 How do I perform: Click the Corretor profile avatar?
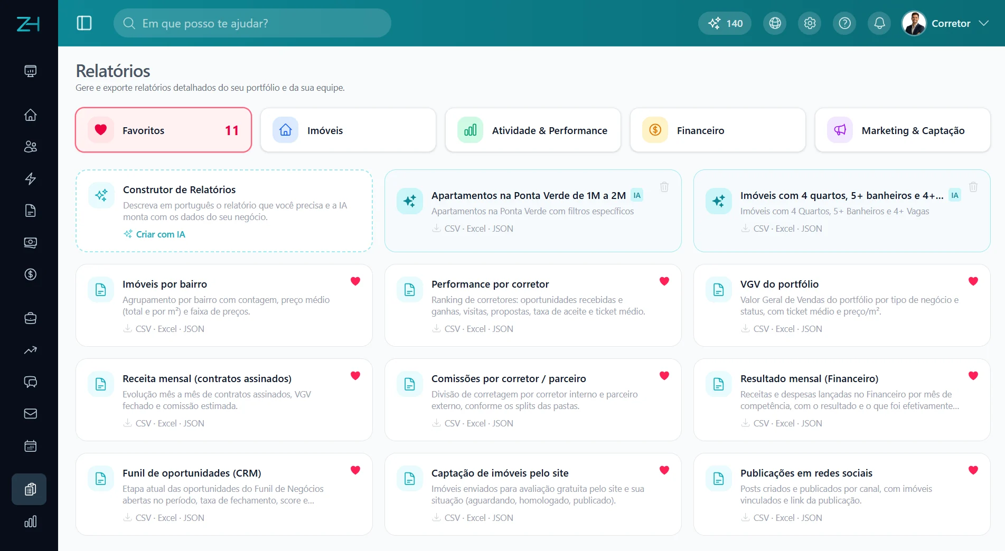point(914,23)
